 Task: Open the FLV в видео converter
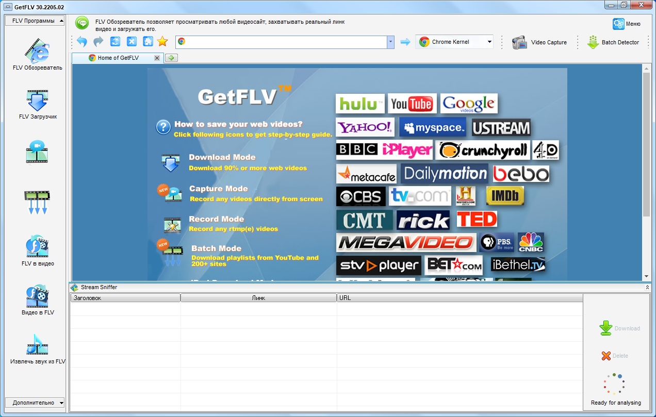37,251
